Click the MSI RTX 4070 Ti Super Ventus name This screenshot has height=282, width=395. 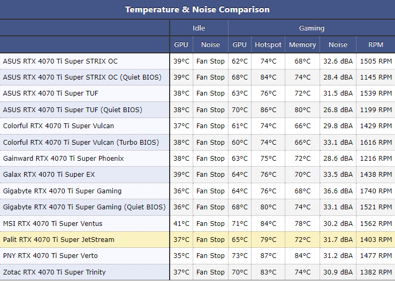52,224
